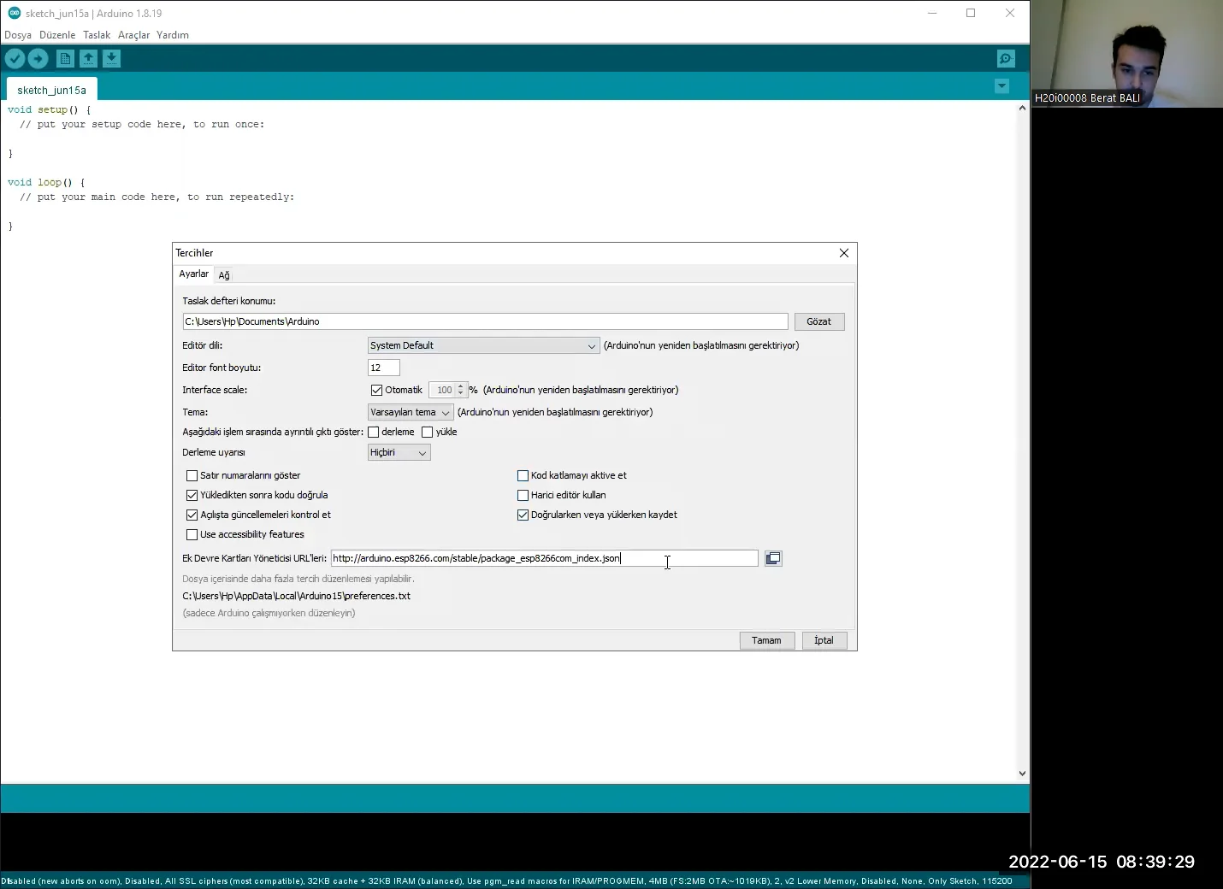Open the Tema dropdown
1223x889 pixels.
coord(411,412)
